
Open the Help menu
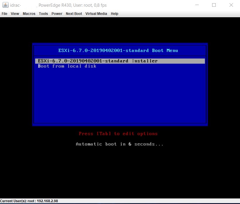coord(114,14)
